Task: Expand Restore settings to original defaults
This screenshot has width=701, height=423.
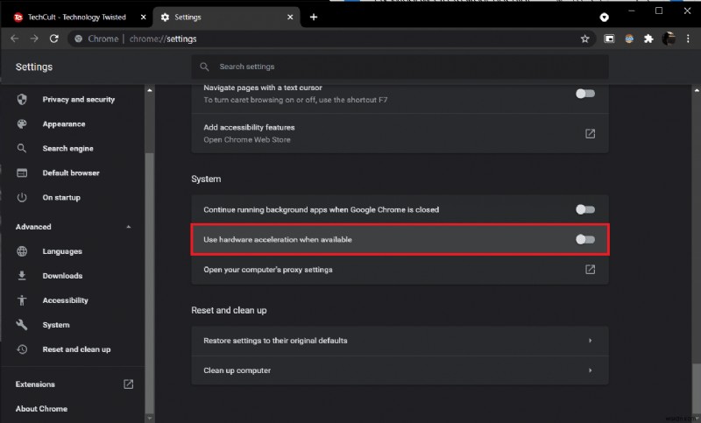Action: coord(591,341)
